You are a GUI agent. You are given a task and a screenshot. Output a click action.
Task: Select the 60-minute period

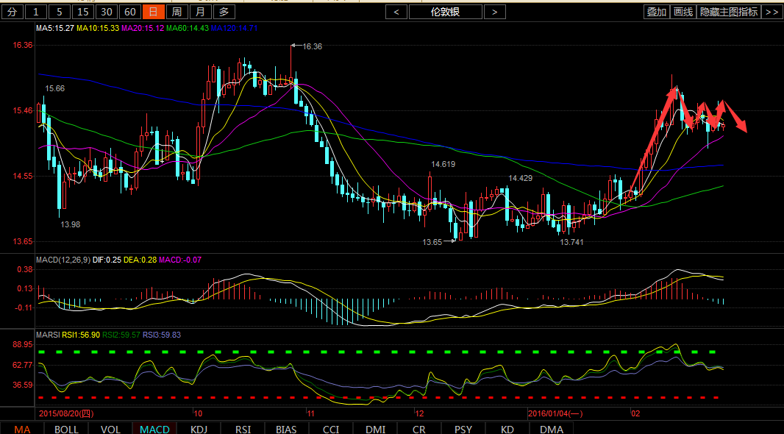pos(129,12)
